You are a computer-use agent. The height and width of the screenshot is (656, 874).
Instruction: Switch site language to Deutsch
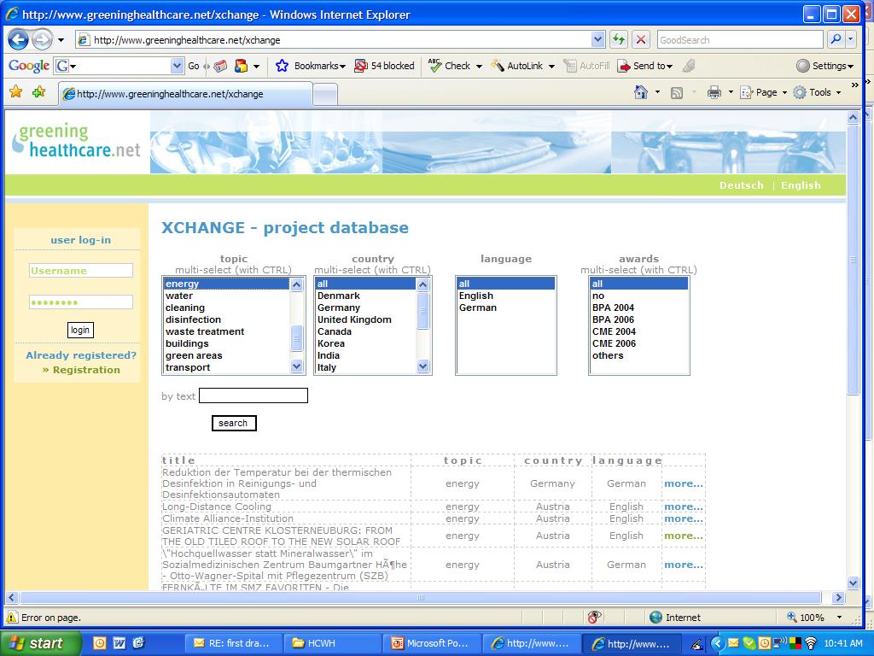coord(742,185)
